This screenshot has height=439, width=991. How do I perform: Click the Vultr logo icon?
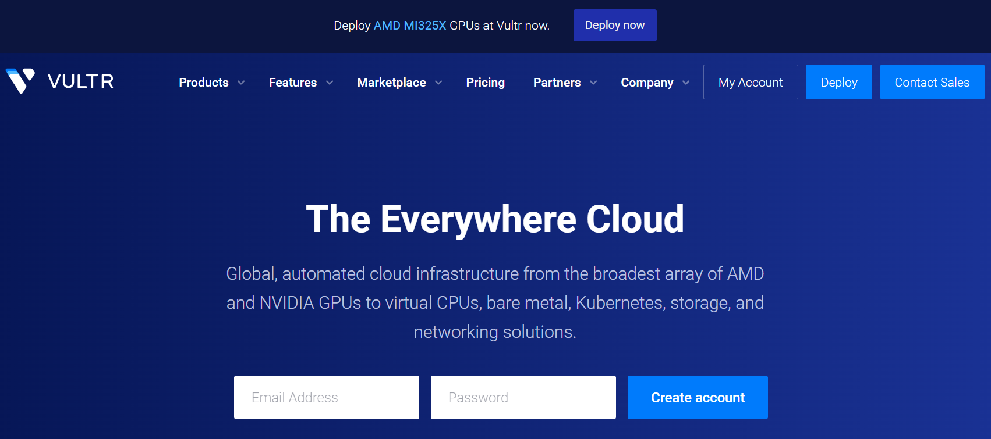tap(20, 81)
